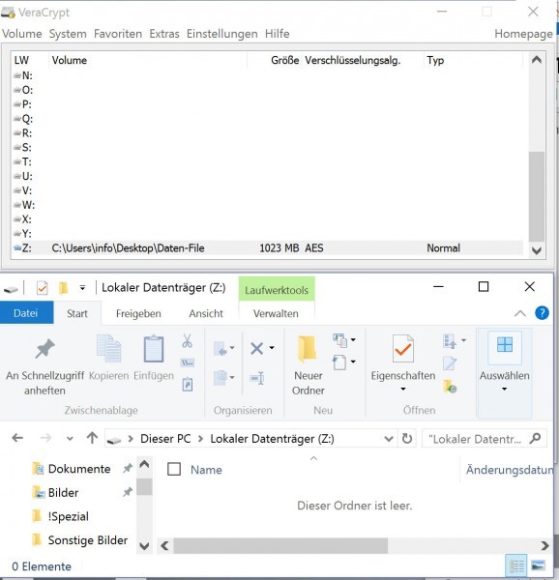Screen dimensions: 559x580
Task: Expand the Move to dropdown arrow
Action: [232, 348]
